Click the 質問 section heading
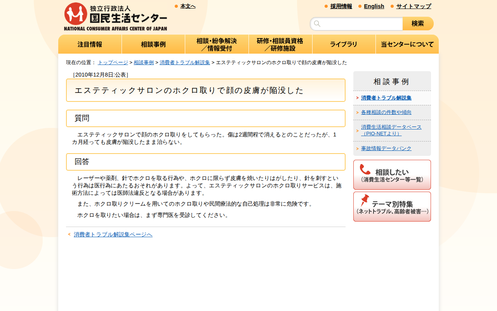497x311 pixels. click(x=206, y=118)
